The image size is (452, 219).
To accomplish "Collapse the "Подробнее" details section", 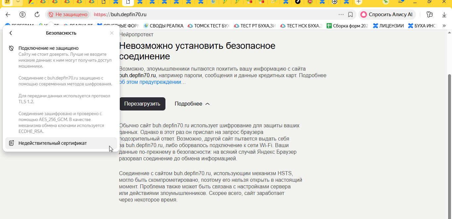I will (192, 104).
